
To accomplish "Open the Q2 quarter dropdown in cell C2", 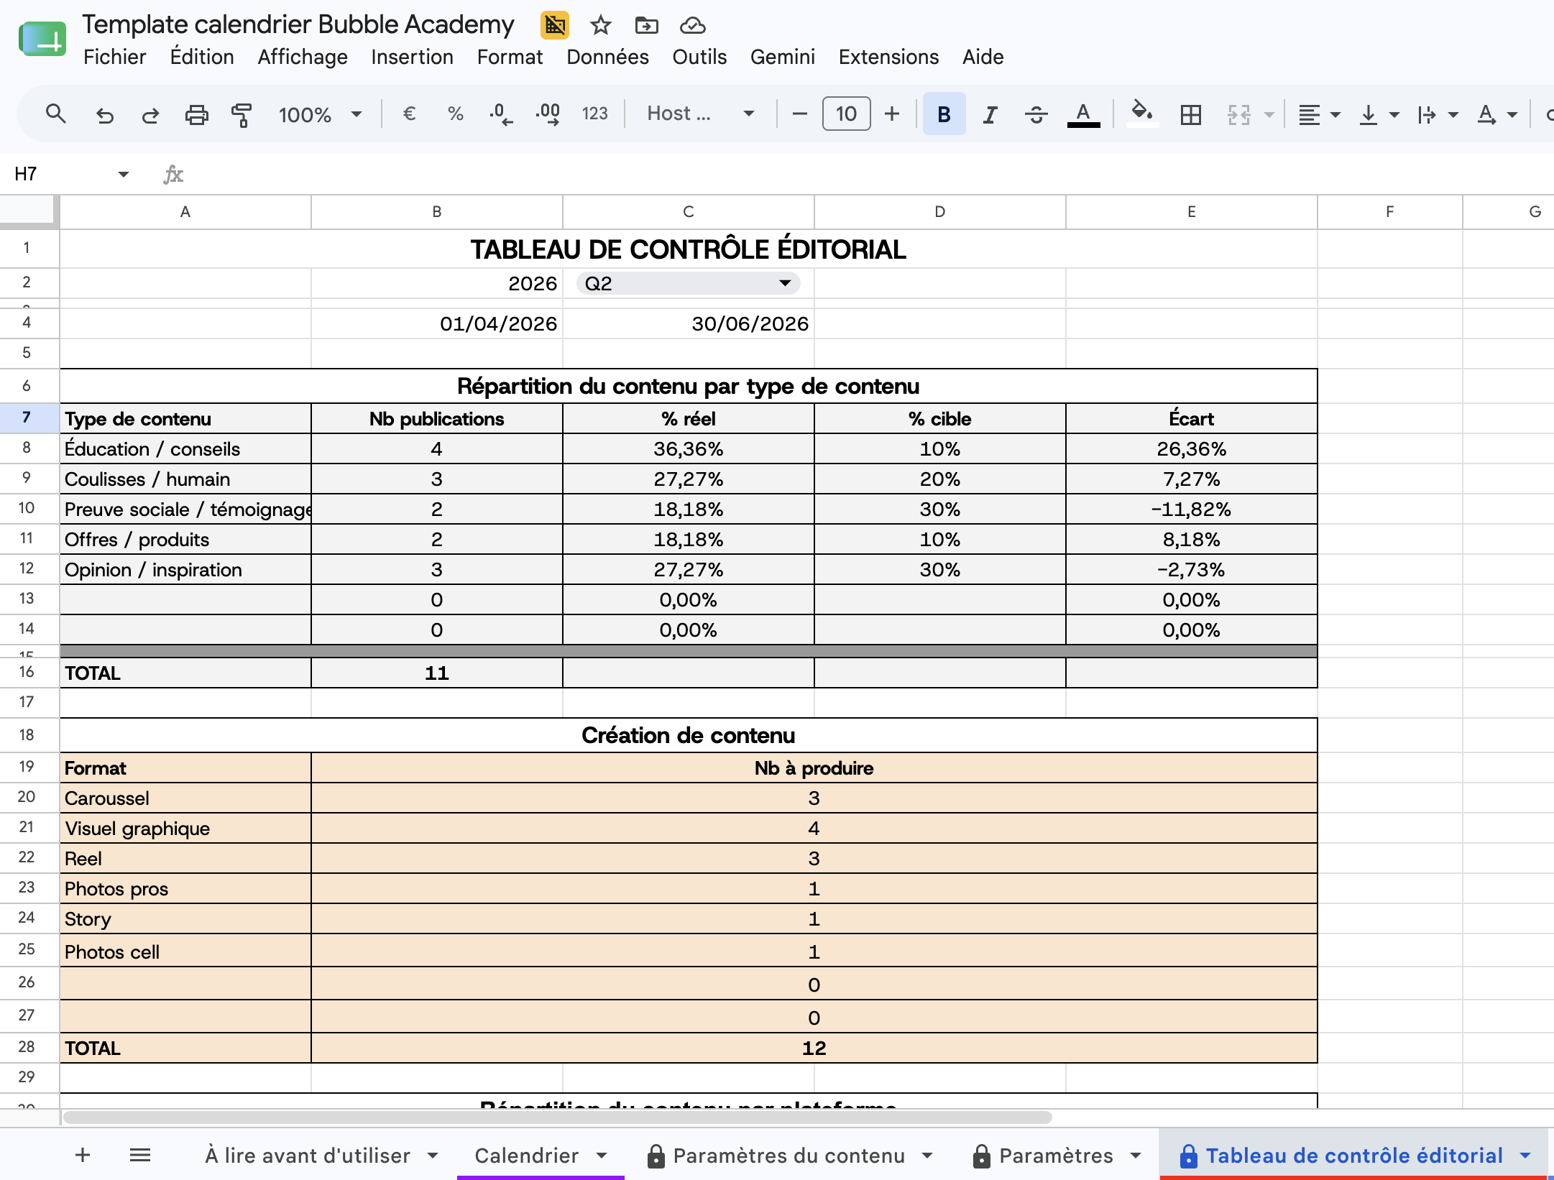I will point(688,283).
